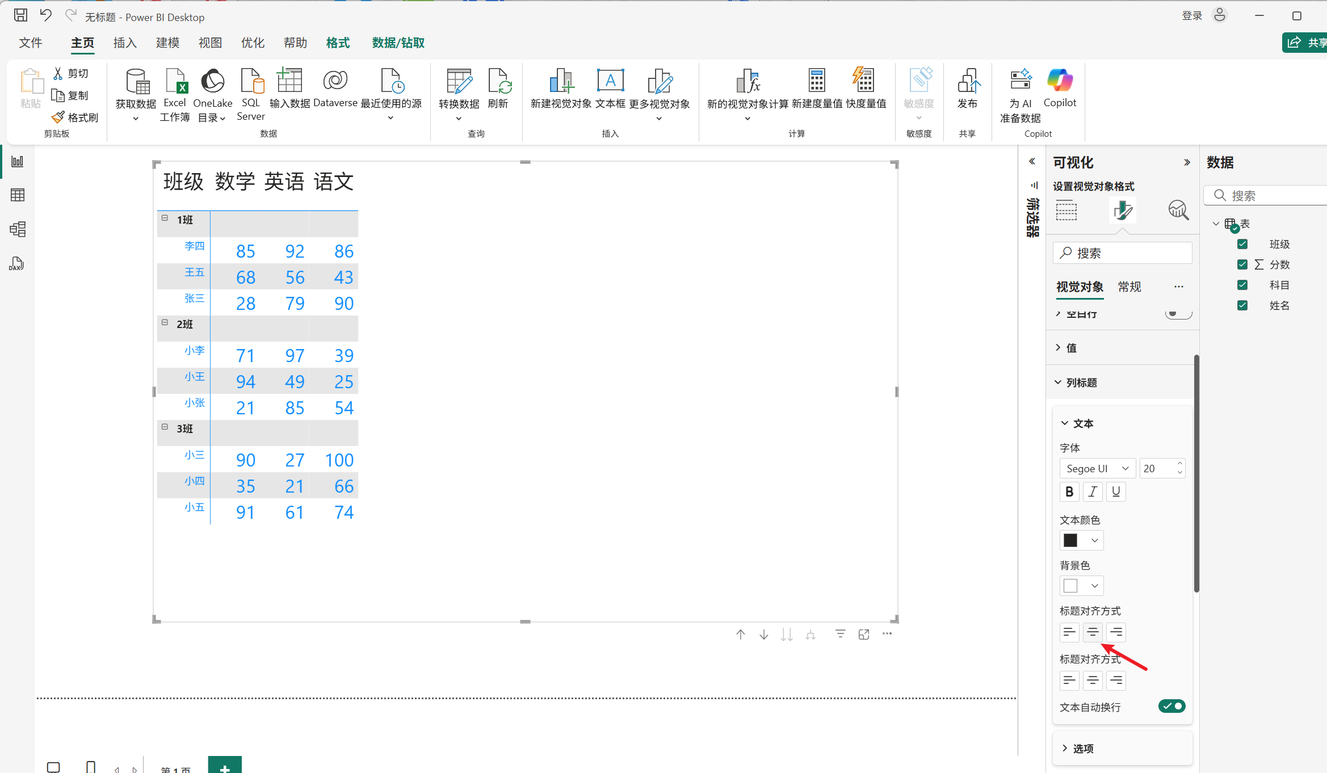Open the Segoe UI font dropdown

point(1097,468)
